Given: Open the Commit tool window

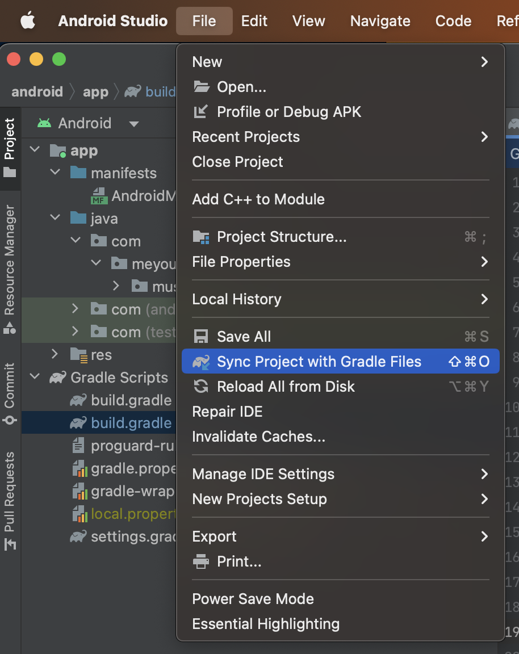Looking at the screenshot, I should point(10,393).
